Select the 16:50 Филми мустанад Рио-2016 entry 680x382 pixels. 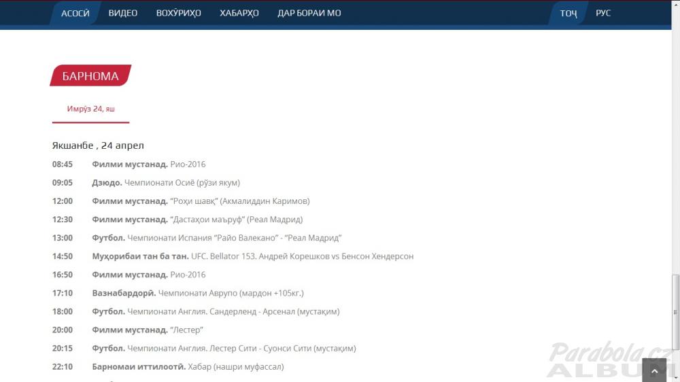(129, 275)
